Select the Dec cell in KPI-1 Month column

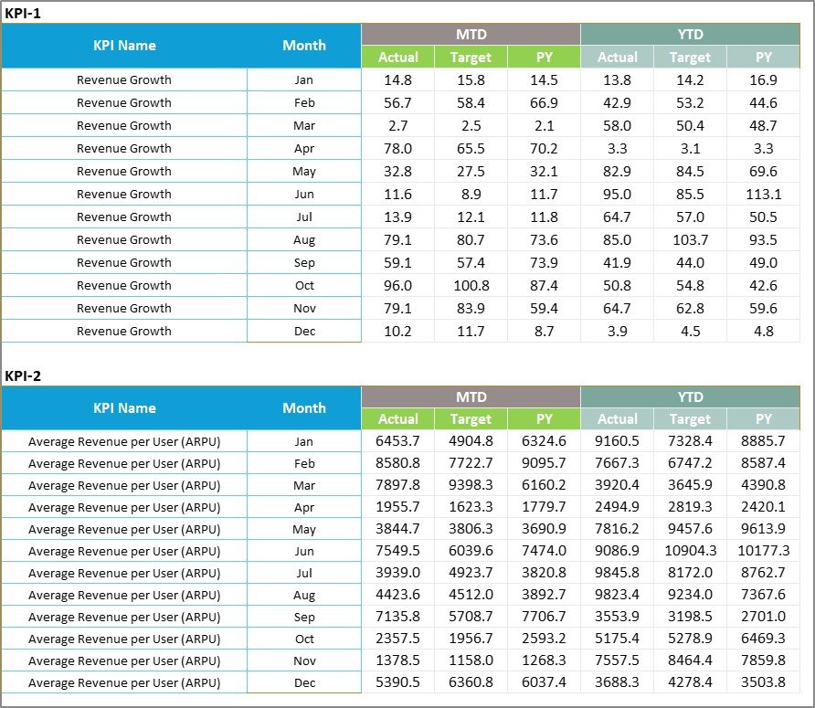coord(304,331)
